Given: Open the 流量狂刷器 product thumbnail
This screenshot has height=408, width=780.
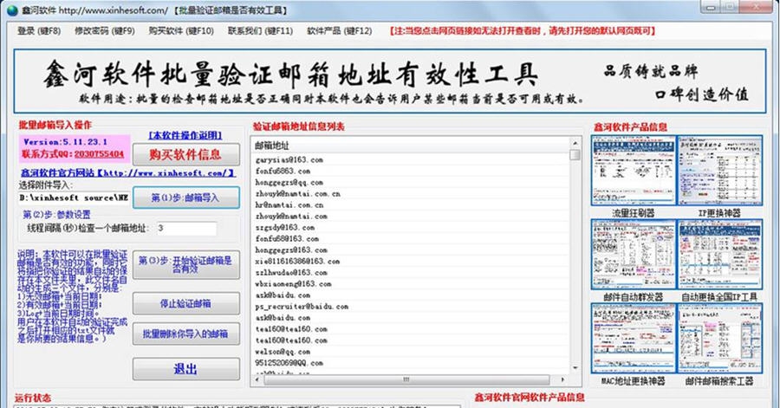Looking at the screenshot, I should [x=634, y=171].
